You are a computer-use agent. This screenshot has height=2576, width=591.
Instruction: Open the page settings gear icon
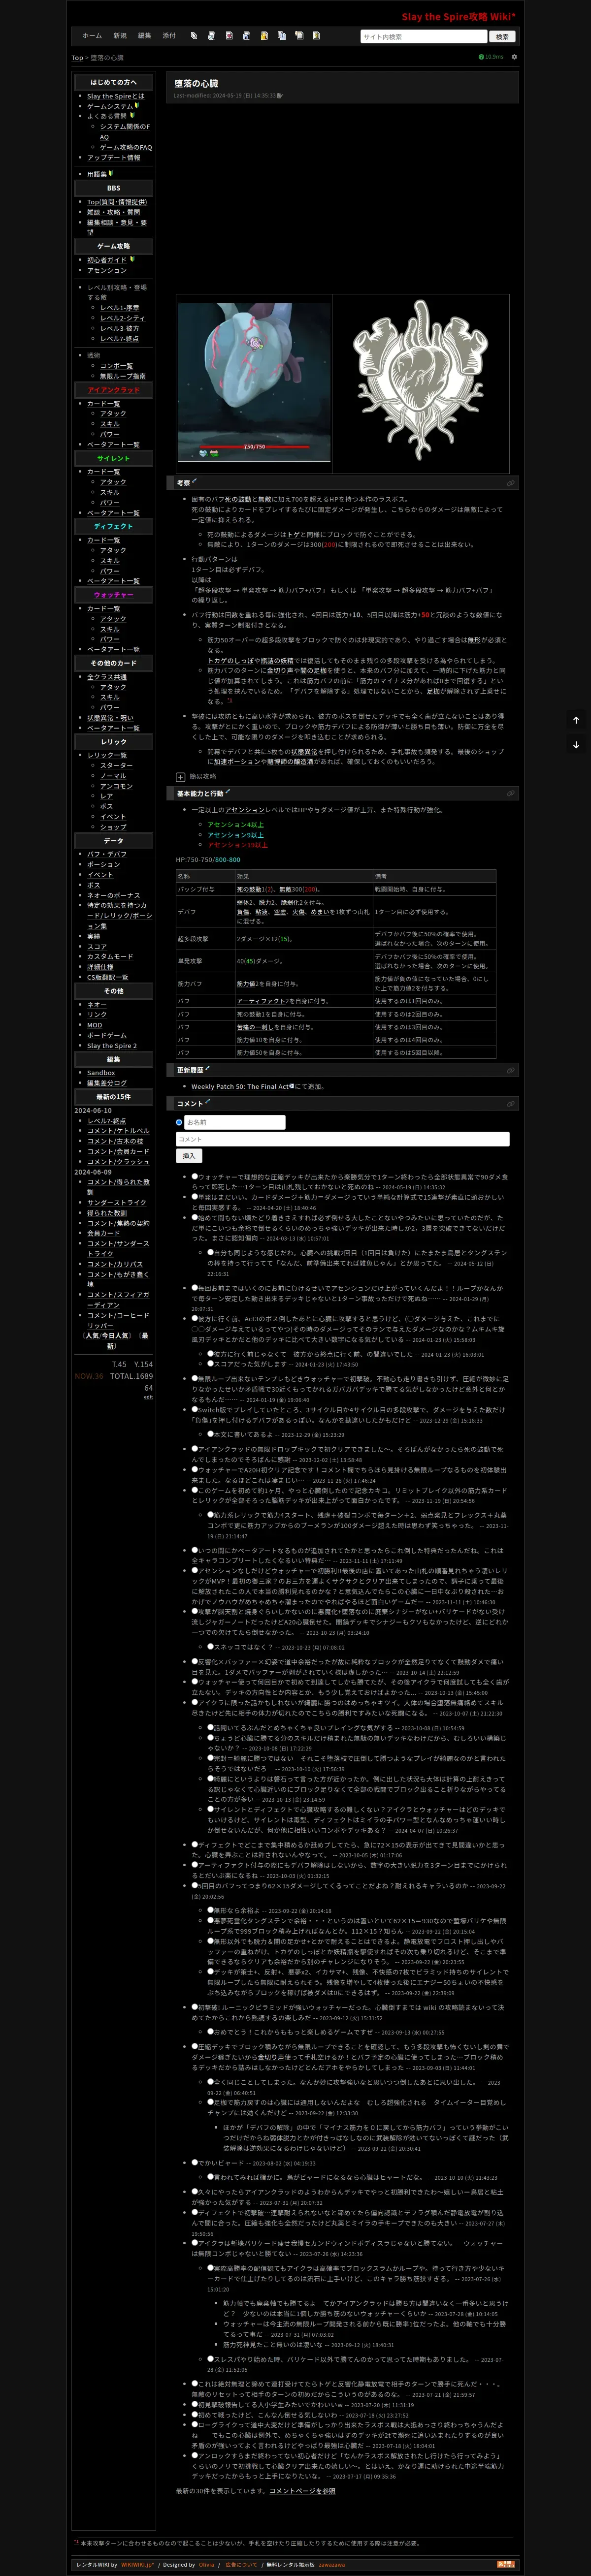pos(514,57)
